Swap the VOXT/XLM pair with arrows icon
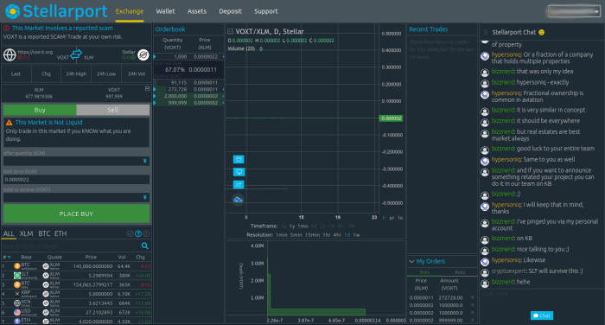605x325 pixels. coord(76,54)
